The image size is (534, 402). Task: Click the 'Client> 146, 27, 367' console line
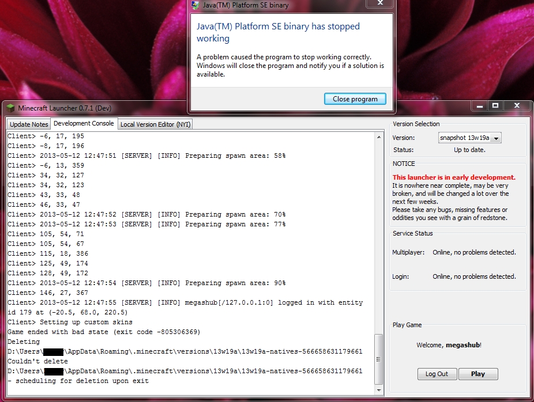[x=48, y=293]
